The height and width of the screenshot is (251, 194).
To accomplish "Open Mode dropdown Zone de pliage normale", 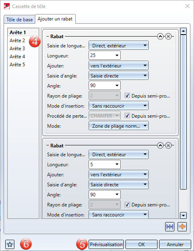I will click(x=119, y=126).
